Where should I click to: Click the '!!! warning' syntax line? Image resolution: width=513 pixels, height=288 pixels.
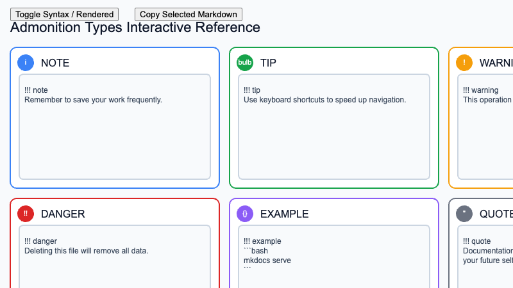pyautogui.click(x=480, y=90)
